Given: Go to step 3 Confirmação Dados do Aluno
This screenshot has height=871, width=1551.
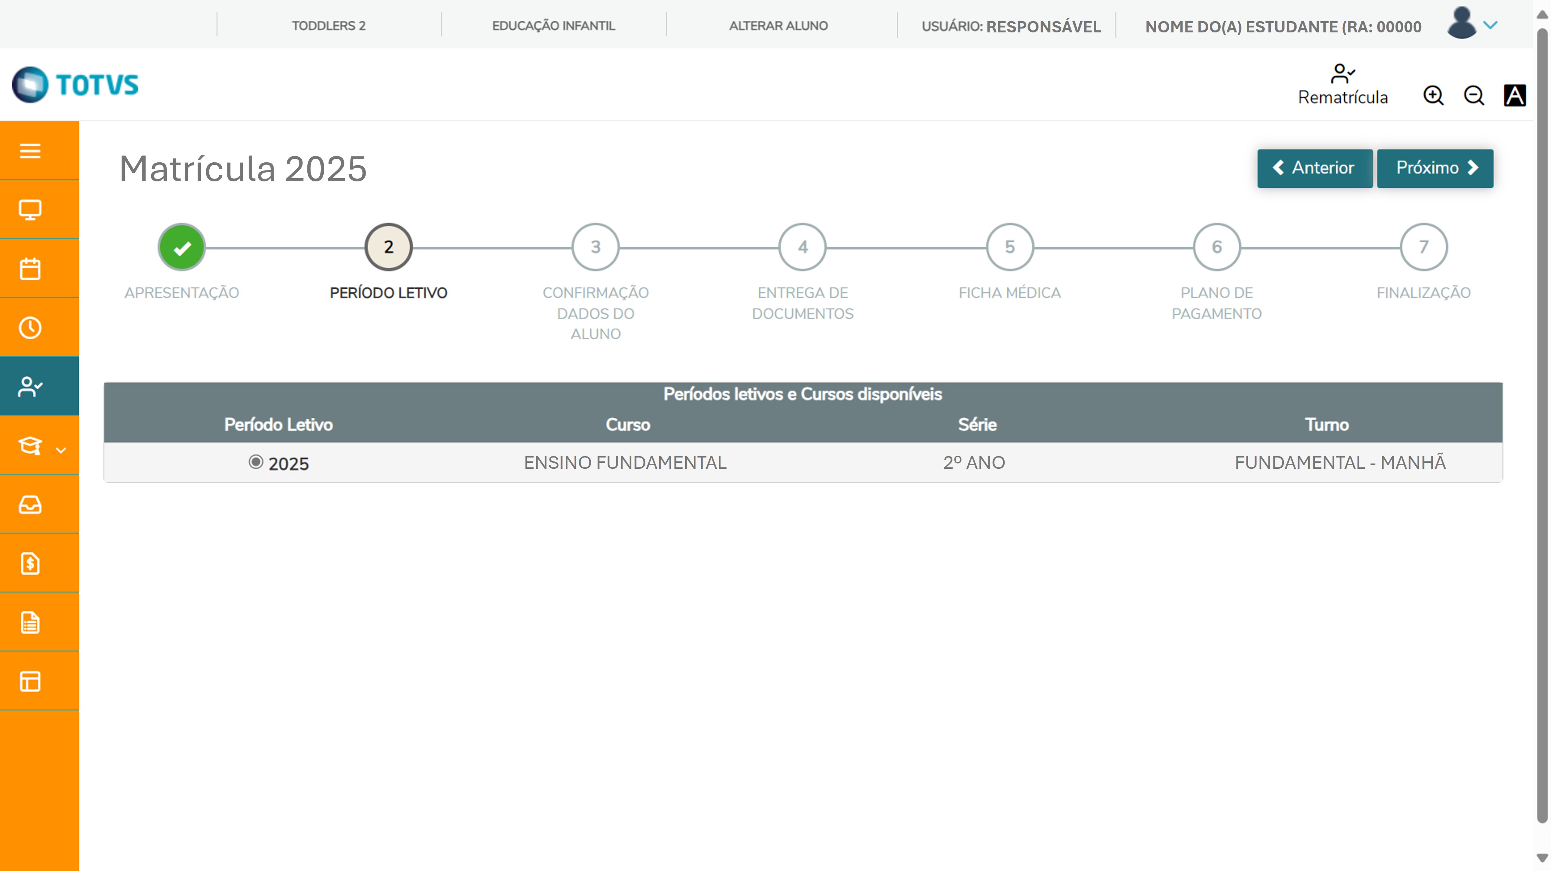Looking at the screenshot, I should [x=595, y=247].
